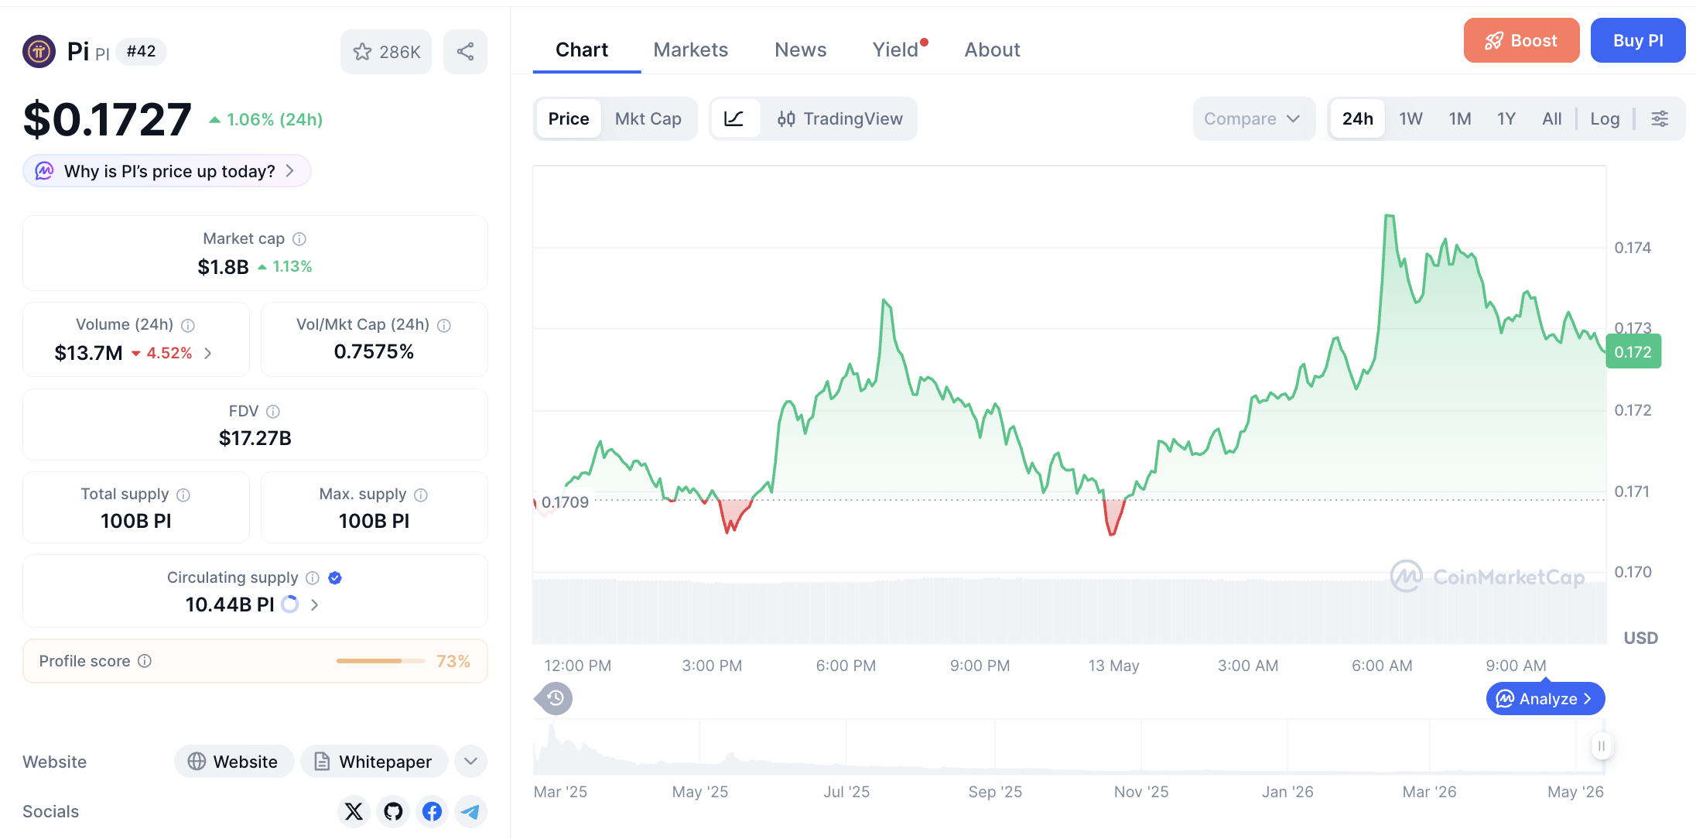1696x839 pixels.
Task: Select the line chart style icon
Action: pyautogui.click(x=734, y=118)
